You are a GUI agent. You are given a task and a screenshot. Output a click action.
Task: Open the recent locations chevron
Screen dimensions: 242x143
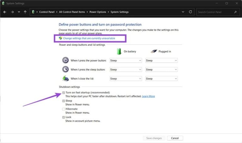[x=19, y=12]
